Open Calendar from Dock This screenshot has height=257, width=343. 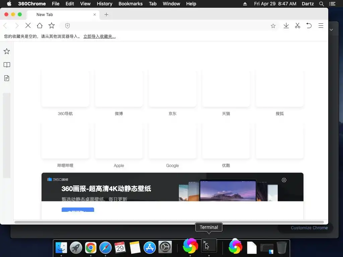[x=120, y=248]
